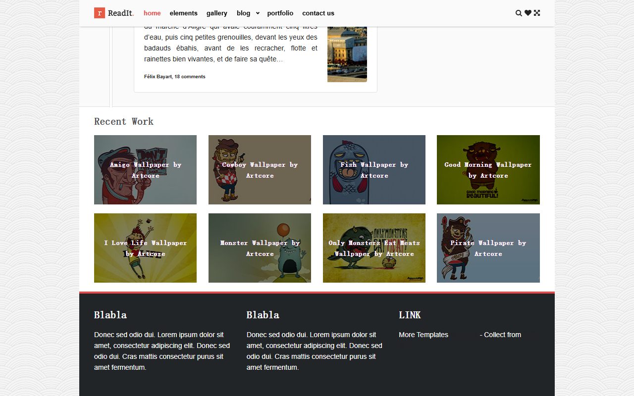Expand the blog dropdown menu
This screenshot has height=396, width=634.
click(x=248, y=13)
